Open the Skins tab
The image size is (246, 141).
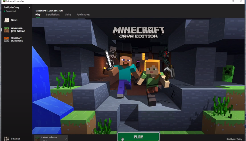[68, 15]
